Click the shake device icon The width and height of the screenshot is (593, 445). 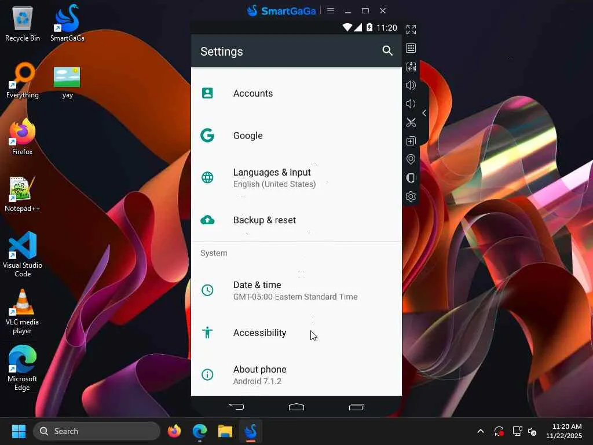click(x=411, y=178)
